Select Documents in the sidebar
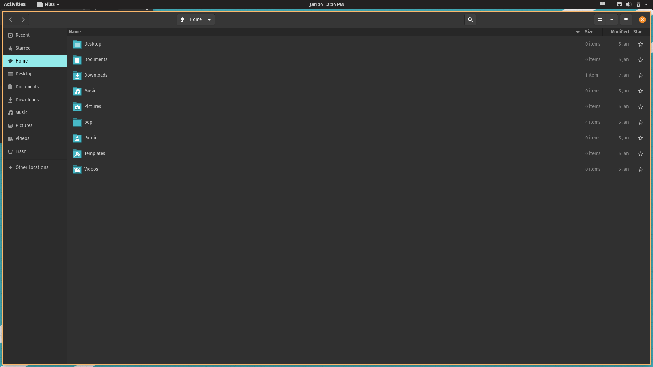The image size is (653, 367). (35, 87)
